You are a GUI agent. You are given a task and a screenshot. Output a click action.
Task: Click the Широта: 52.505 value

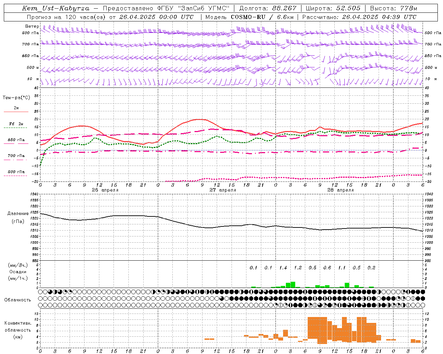tap(333, 8)
